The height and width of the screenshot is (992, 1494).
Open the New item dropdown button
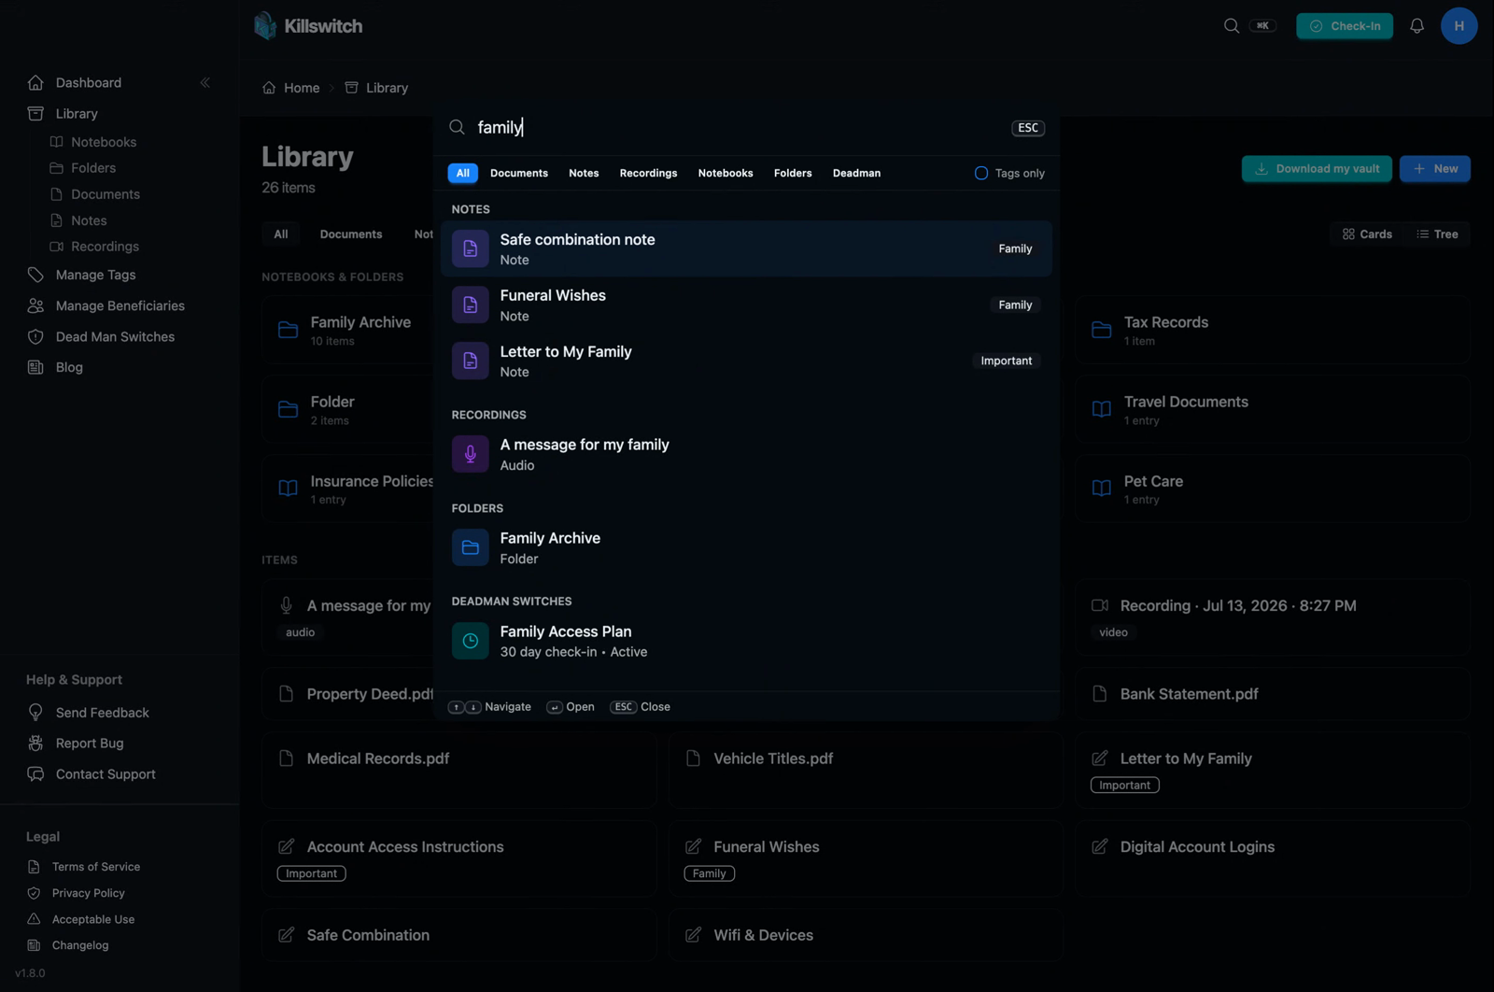tap(1435, 169)
